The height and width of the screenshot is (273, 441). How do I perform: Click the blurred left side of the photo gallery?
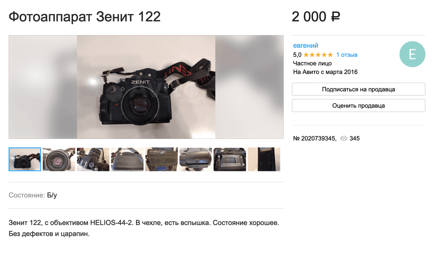click(x=43, y=87)
